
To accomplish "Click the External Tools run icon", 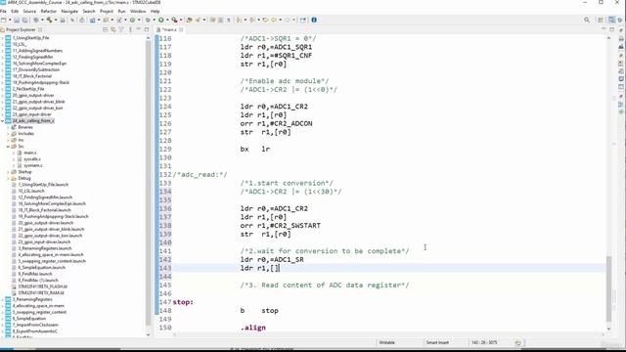I will point(174,20).
